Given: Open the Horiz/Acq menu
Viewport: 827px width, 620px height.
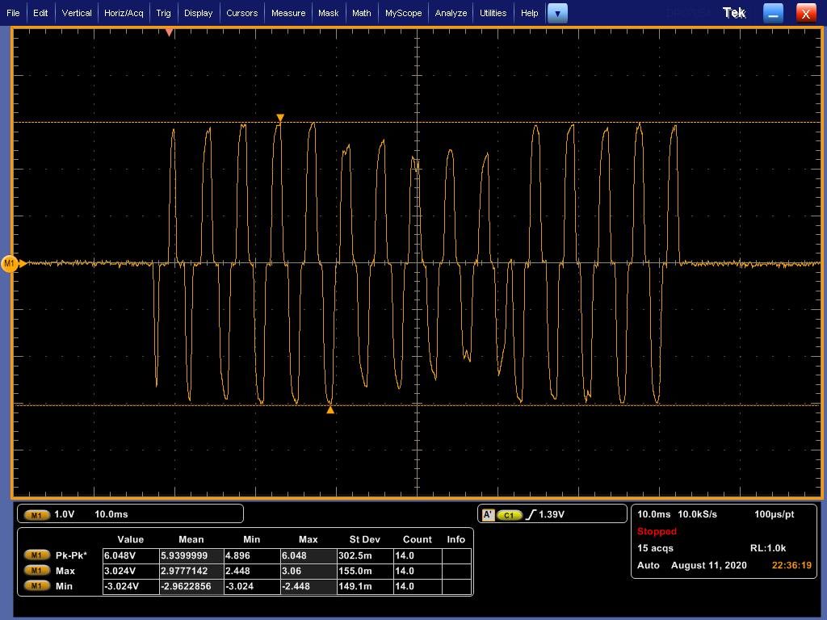Looking at the screenshot, I should [124, 13].
